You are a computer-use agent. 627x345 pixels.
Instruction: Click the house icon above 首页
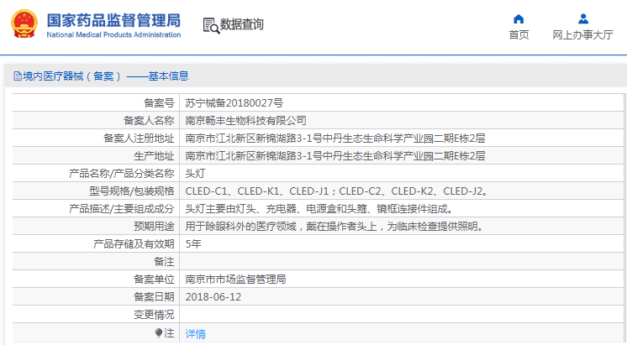point(519,18)
